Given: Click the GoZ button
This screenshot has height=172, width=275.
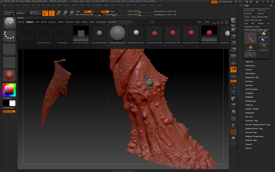Looking at the screenshot, I should click(246, 23).
